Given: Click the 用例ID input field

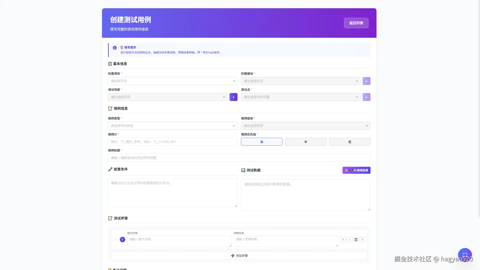Looking at the screenshot, I should (172, 142).
